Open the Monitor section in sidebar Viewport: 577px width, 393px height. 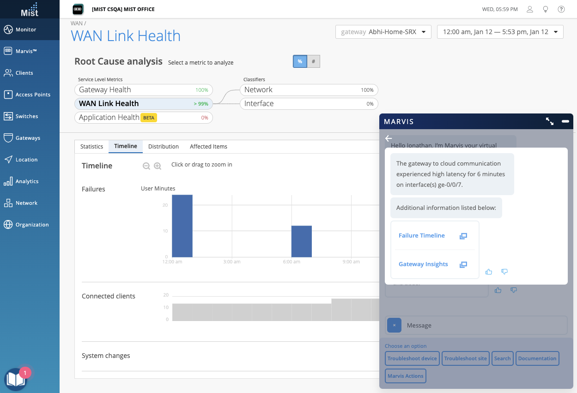coord(30,30)
